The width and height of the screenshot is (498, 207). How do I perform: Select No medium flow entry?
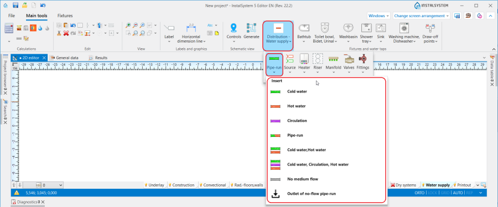(326, 179)
